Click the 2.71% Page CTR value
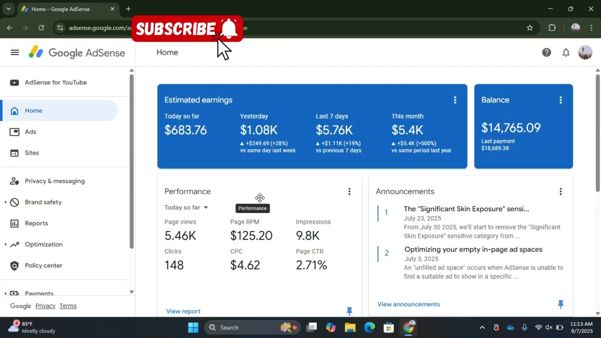The width and height of the screenshot is (601, 338). coord(311,265)
